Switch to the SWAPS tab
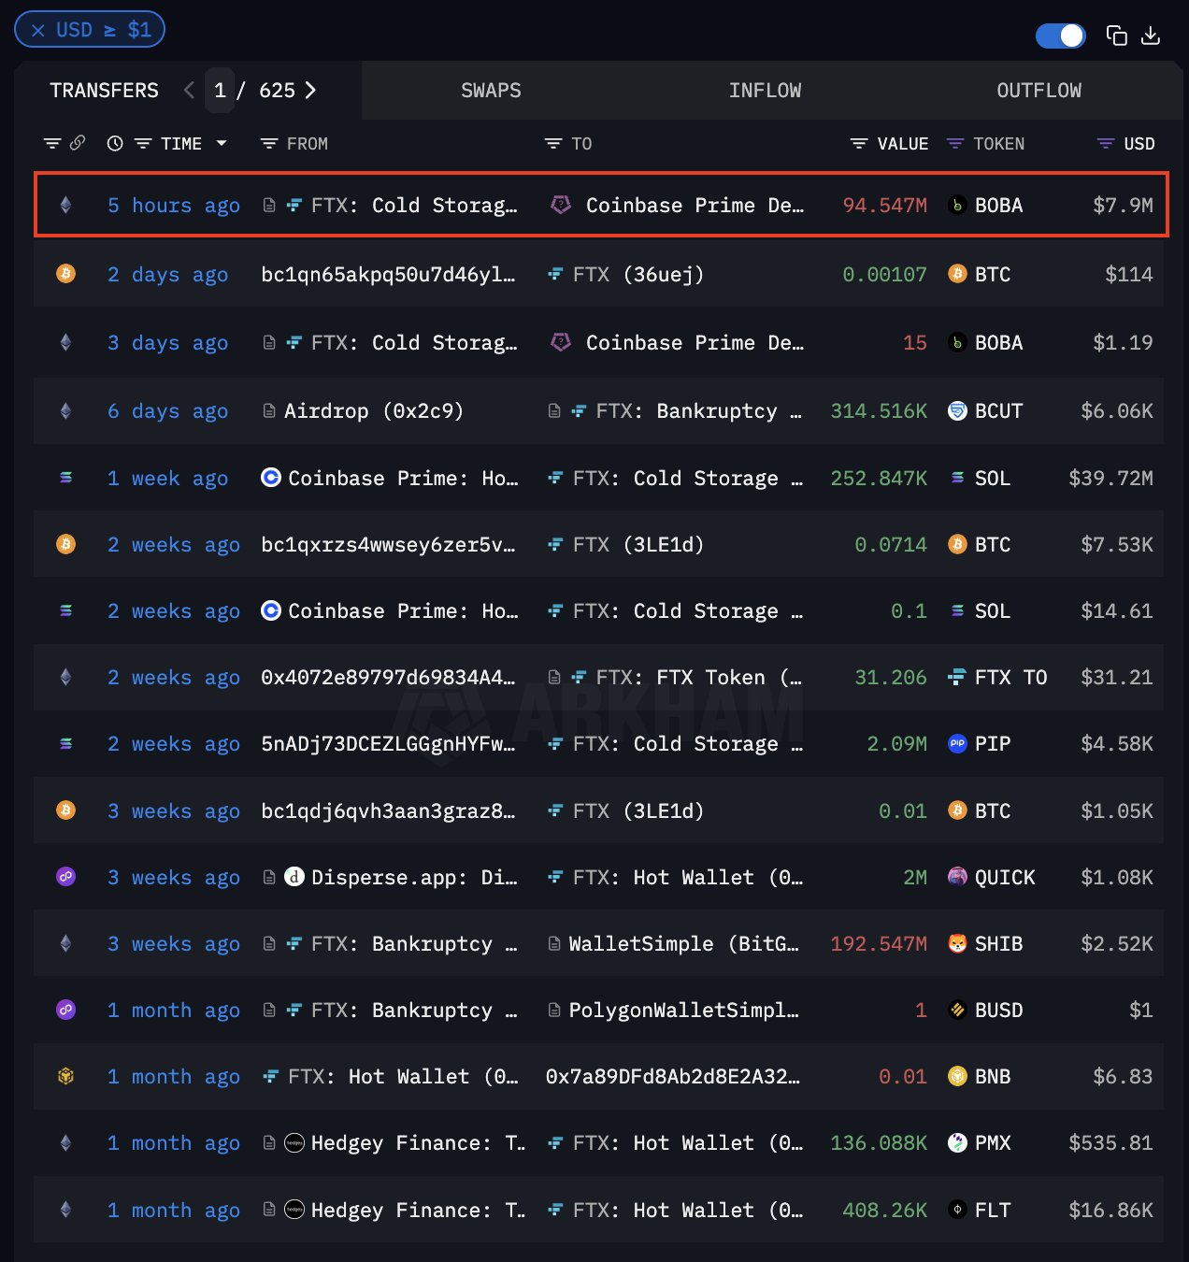 (x=491, y=91)
